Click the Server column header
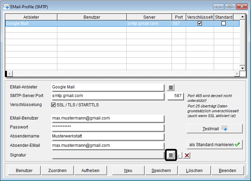Viewport: 251px width, 181px height. [149, 17]
